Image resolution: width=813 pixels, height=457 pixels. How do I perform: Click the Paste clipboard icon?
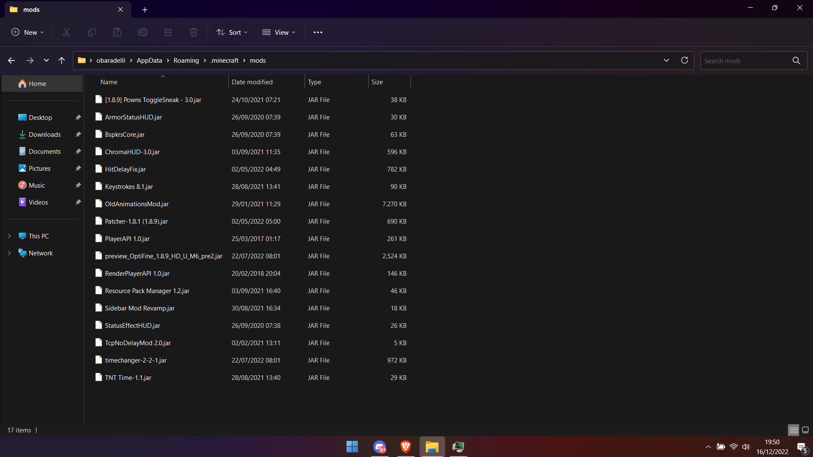point(117,32)
